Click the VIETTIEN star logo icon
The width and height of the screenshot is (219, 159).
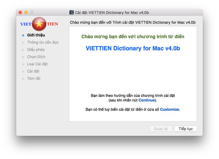[x=39, y=24]
